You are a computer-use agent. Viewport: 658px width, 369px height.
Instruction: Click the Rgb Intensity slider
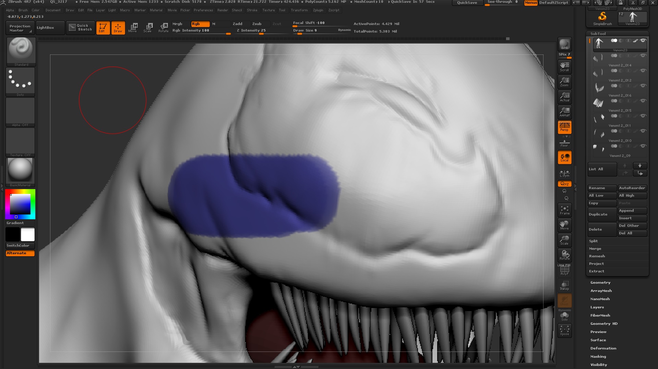[x=201, y=31]
